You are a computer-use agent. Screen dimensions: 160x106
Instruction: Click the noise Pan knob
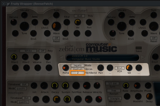[x=47, y=57]
